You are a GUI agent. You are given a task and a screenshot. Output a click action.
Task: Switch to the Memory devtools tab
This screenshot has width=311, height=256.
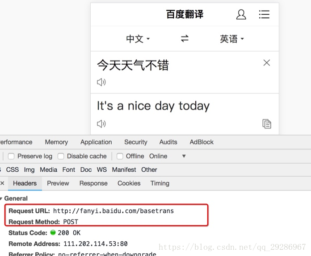point(56,142)
